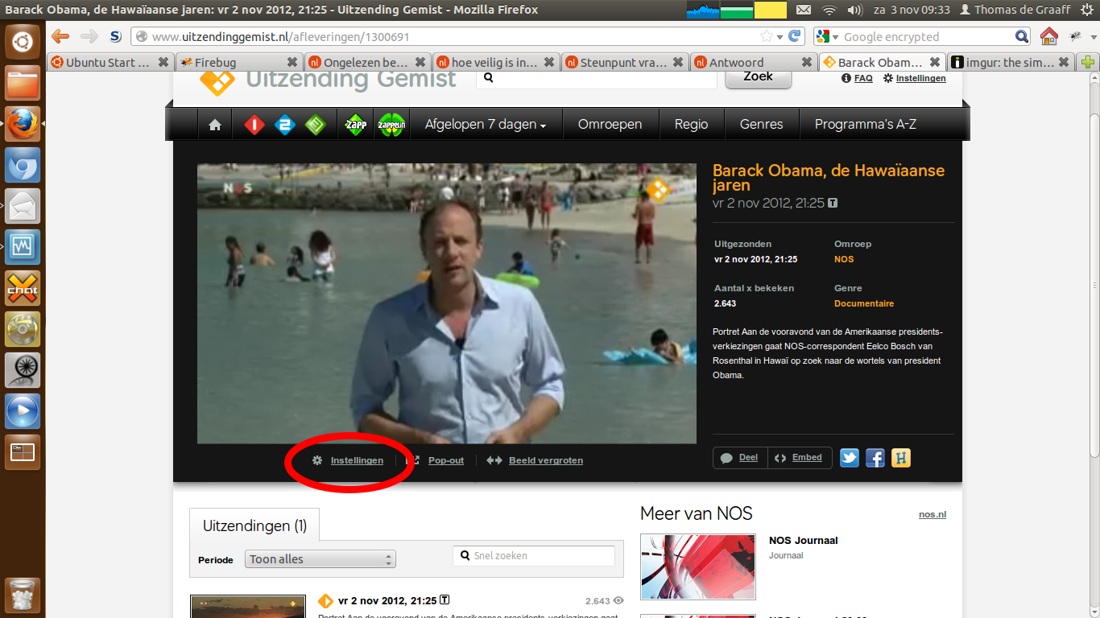Expand the Afgelopen 7 dagen dropdown

[486, 125]
